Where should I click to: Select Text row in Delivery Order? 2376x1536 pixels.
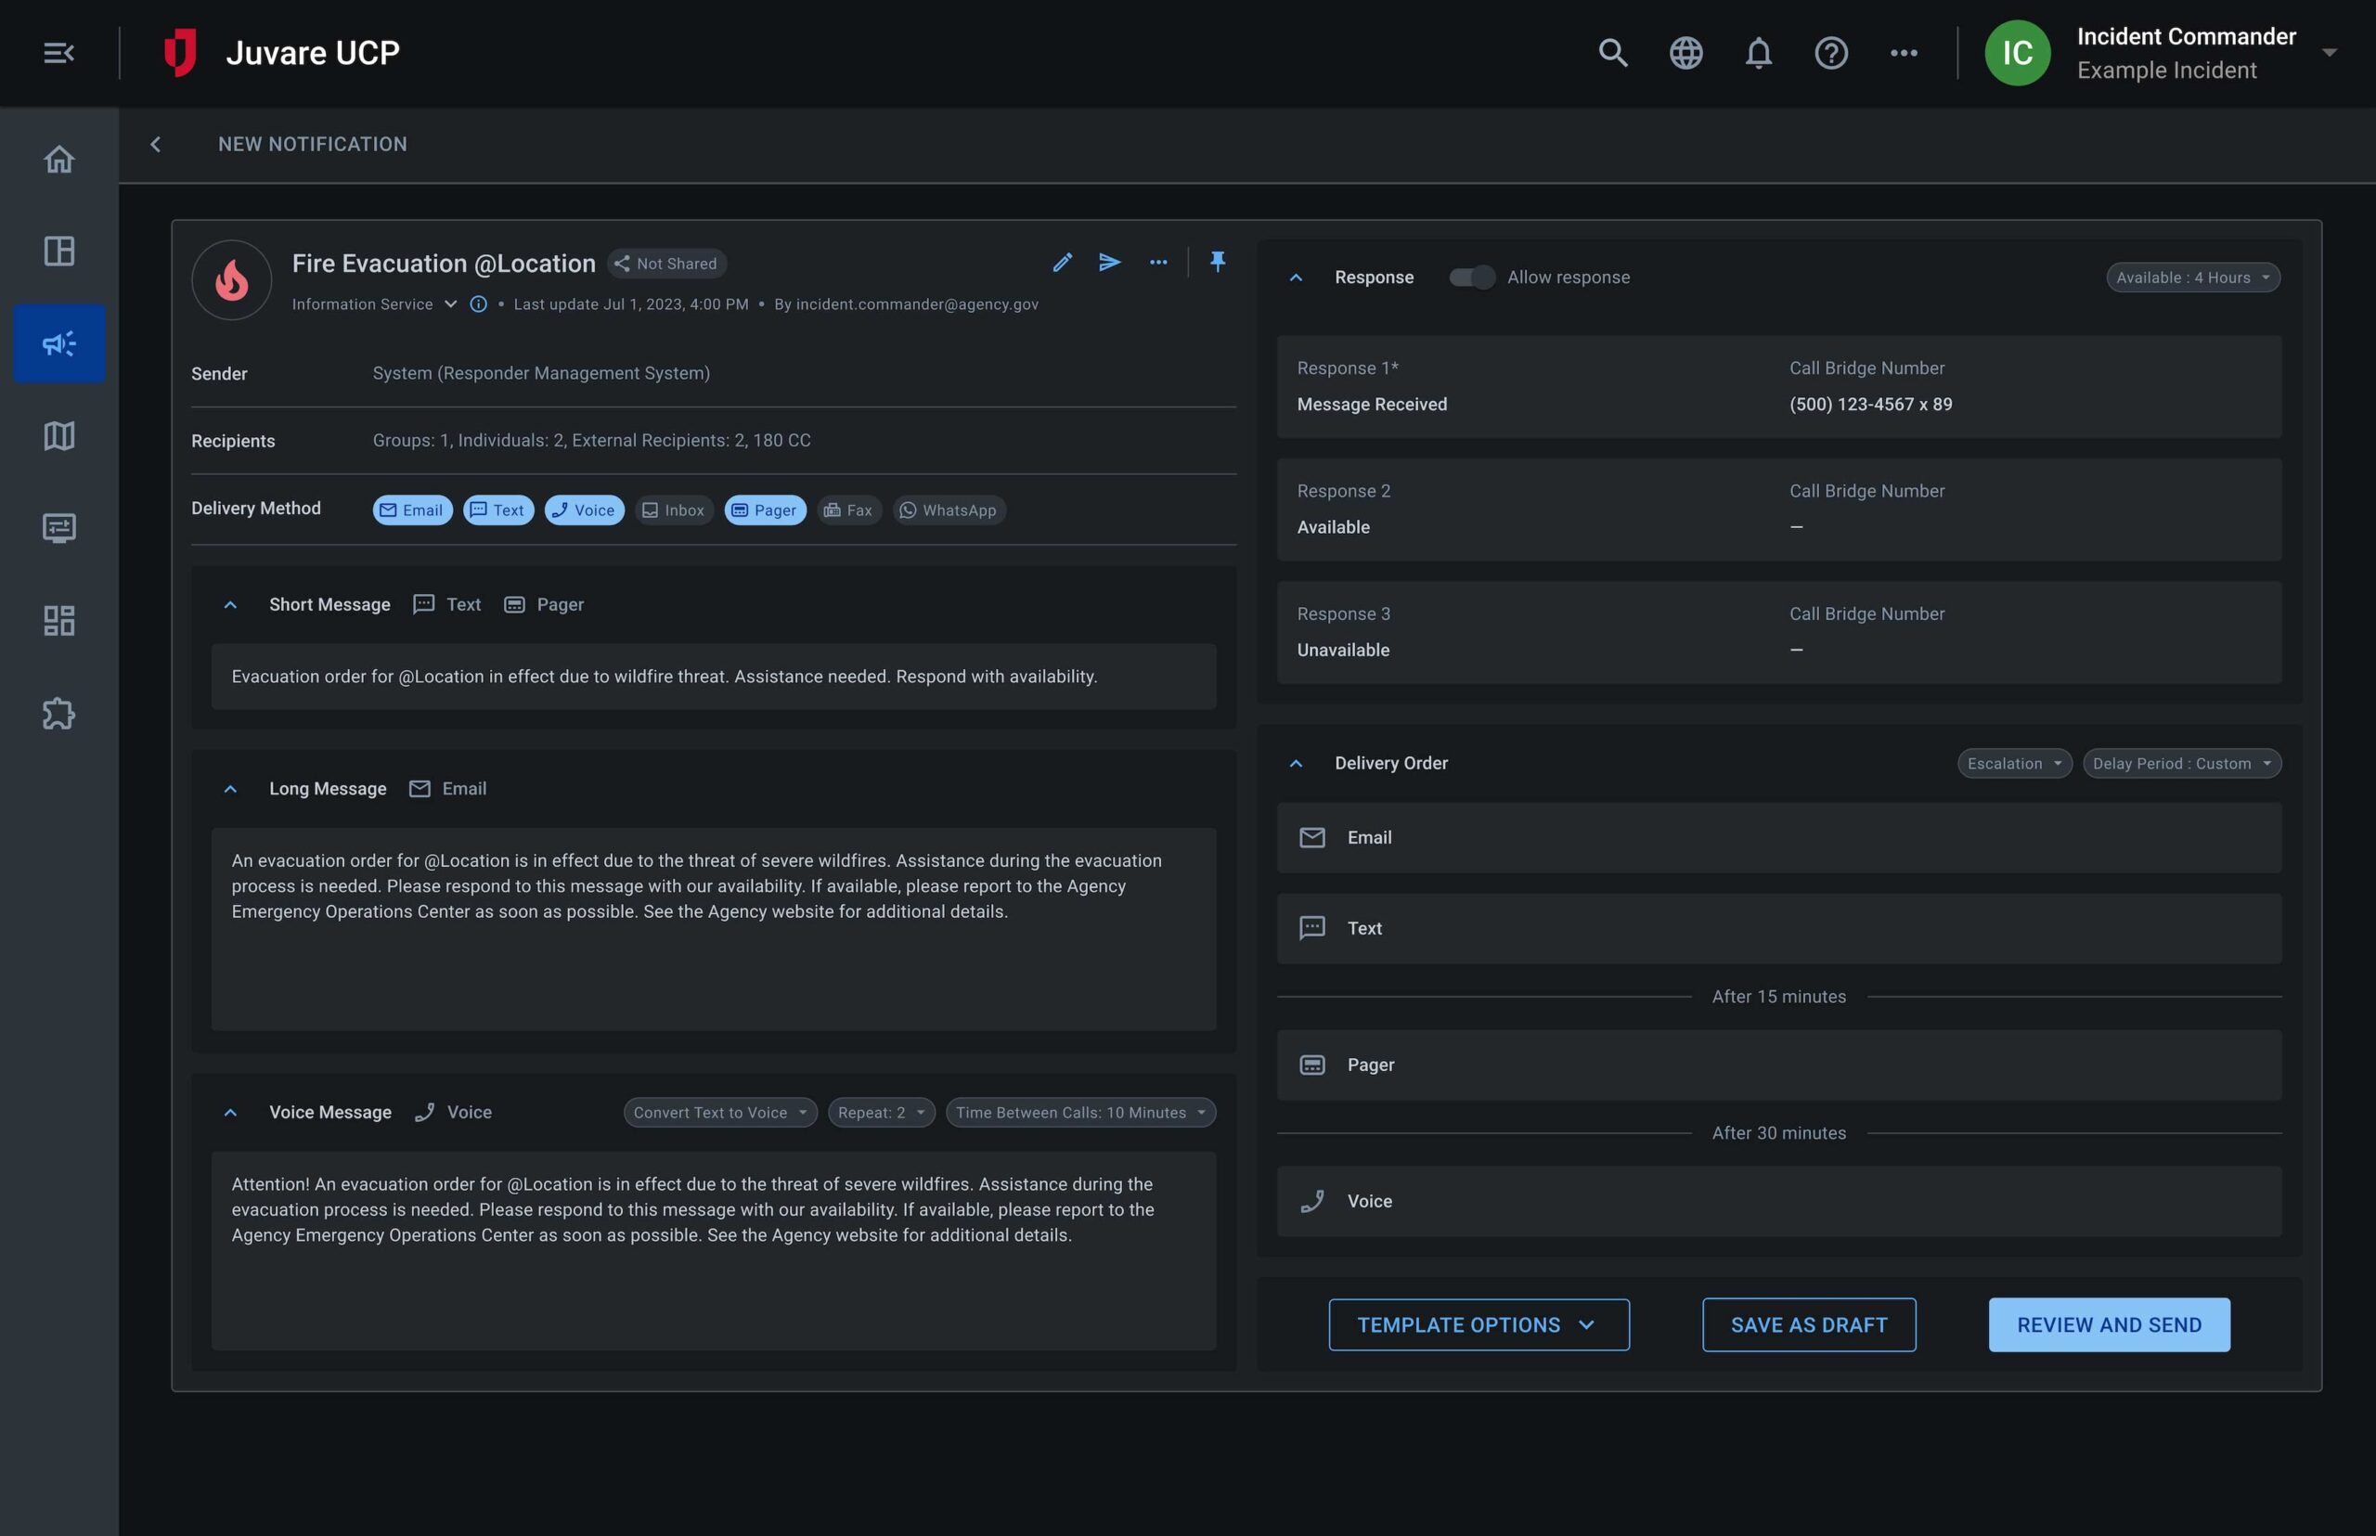[1778, 929]
